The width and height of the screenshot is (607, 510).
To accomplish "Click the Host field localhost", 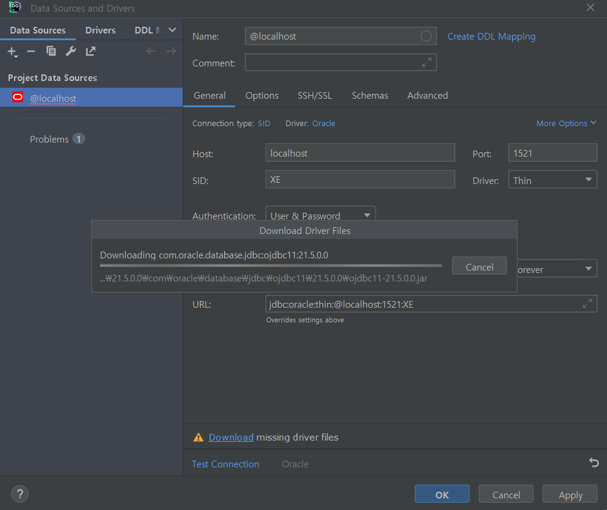I will tap(360, 153).
